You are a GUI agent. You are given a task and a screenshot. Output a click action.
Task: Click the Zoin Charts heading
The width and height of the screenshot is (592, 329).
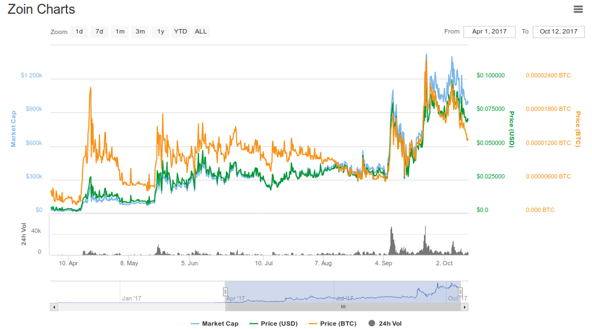42,9
